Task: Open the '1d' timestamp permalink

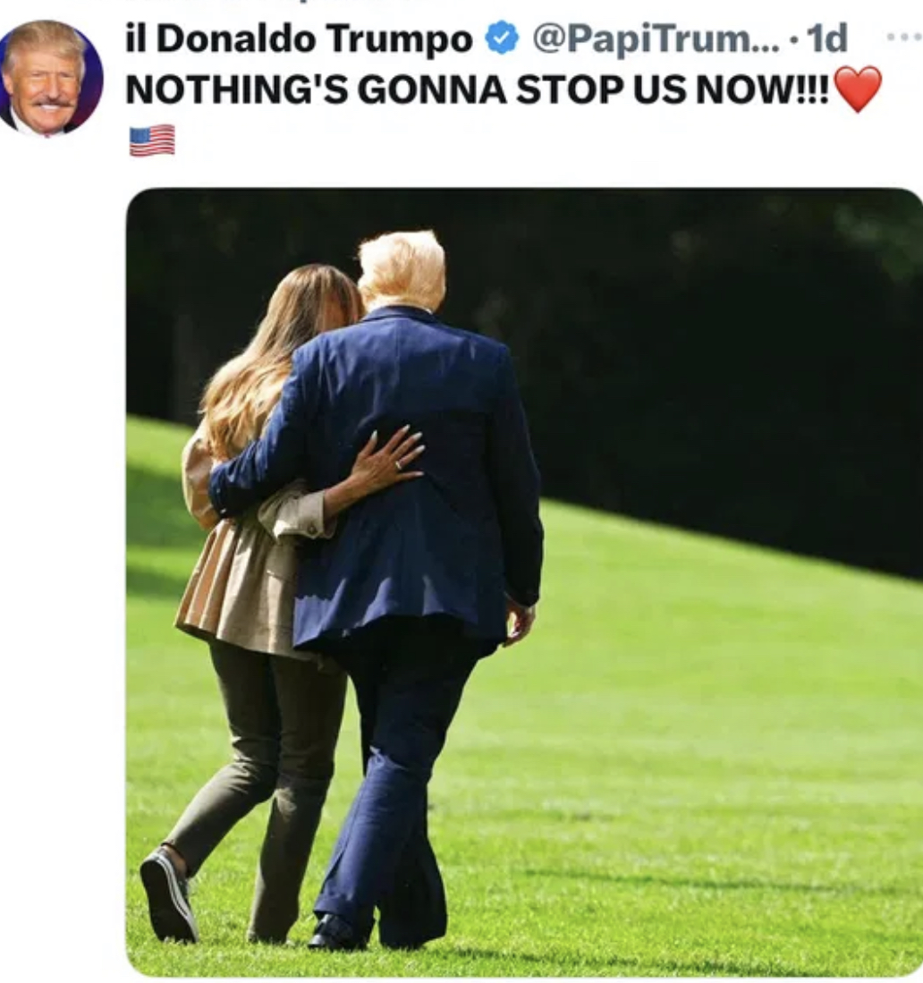Action: click(x=827, y=38)
